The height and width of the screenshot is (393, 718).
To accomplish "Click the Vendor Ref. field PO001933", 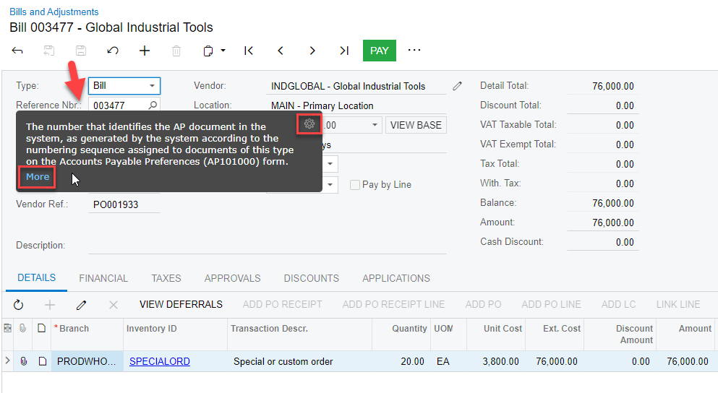I will click(124, 204).
